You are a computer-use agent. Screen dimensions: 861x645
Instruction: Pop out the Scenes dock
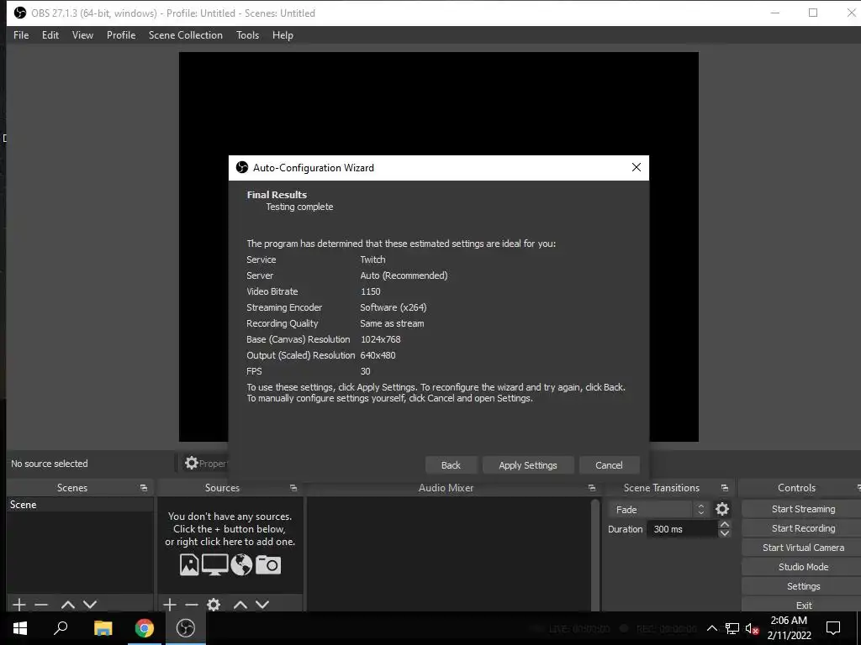[144, 488]
